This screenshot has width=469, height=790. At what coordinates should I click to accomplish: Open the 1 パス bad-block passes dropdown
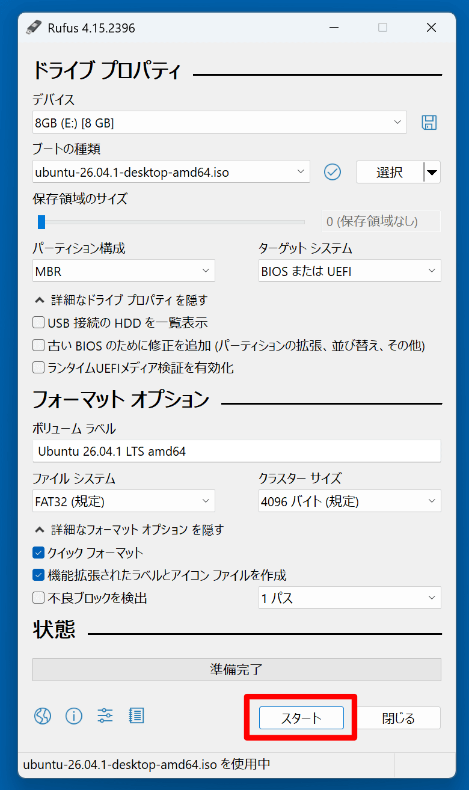click(x=349, y=598)
